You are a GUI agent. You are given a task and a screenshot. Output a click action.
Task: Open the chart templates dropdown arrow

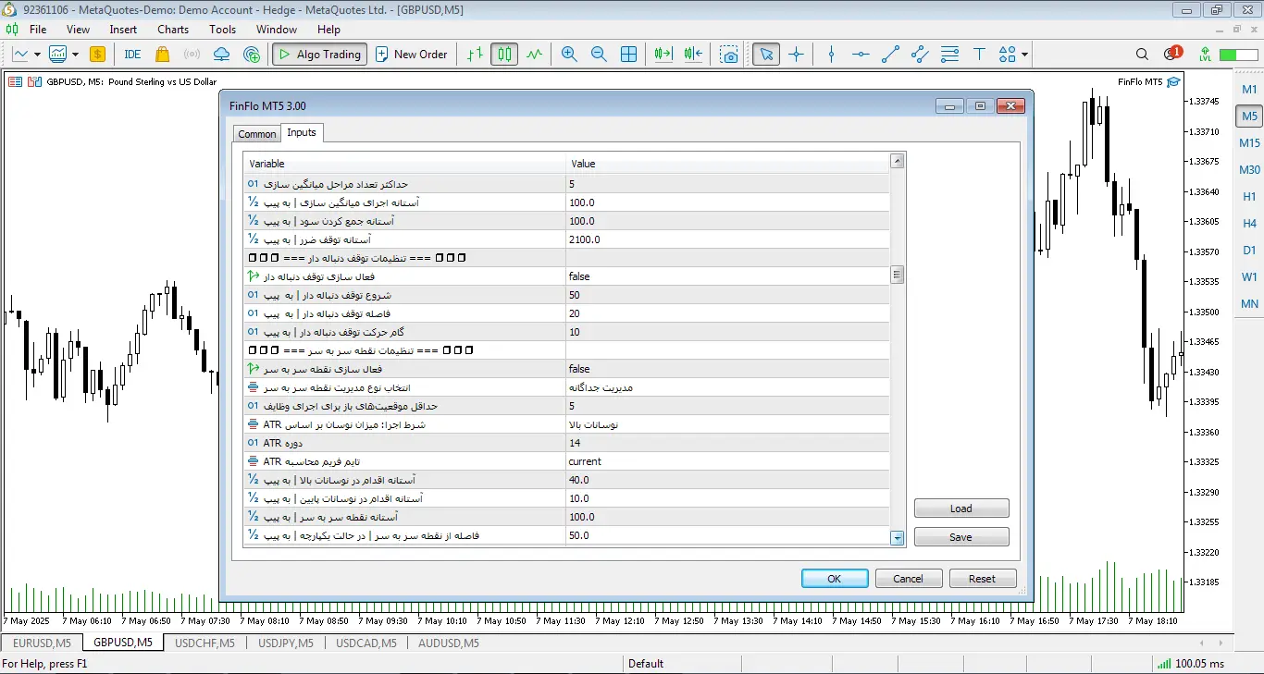(x=77, y=55)
